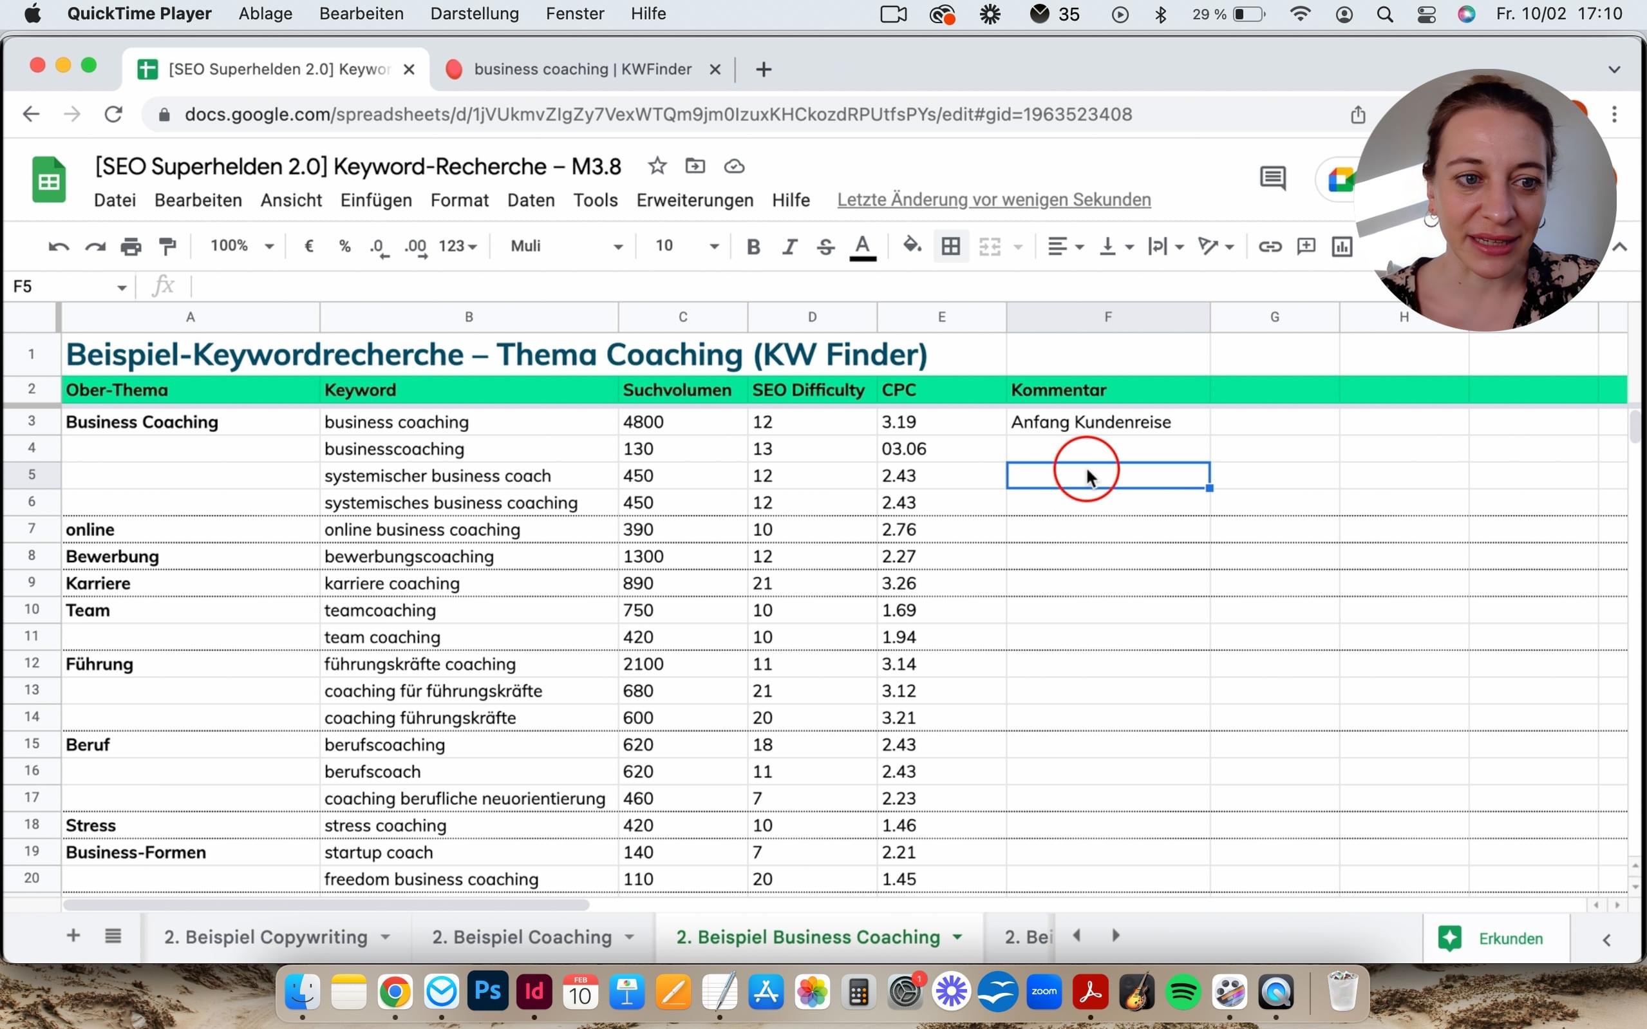Open the Muli font dropdown
Image resolution: width=1647 pixels, height=1029 pixels.
point(566,246)
